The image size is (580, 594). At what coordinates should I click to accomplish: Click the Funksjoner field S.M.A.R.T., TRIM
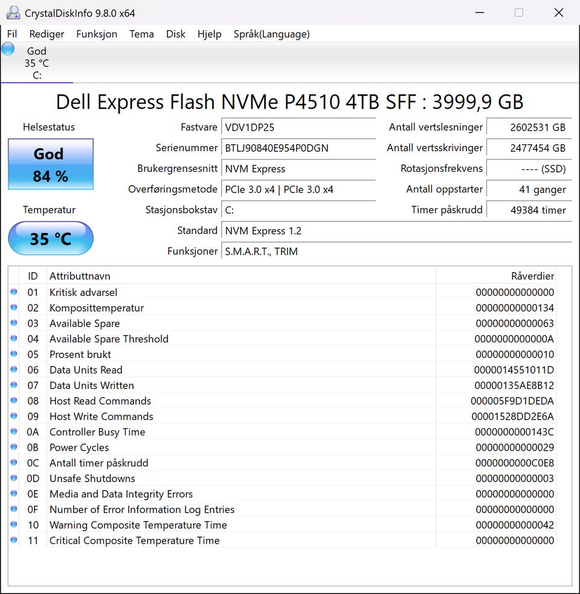point(396,252)
